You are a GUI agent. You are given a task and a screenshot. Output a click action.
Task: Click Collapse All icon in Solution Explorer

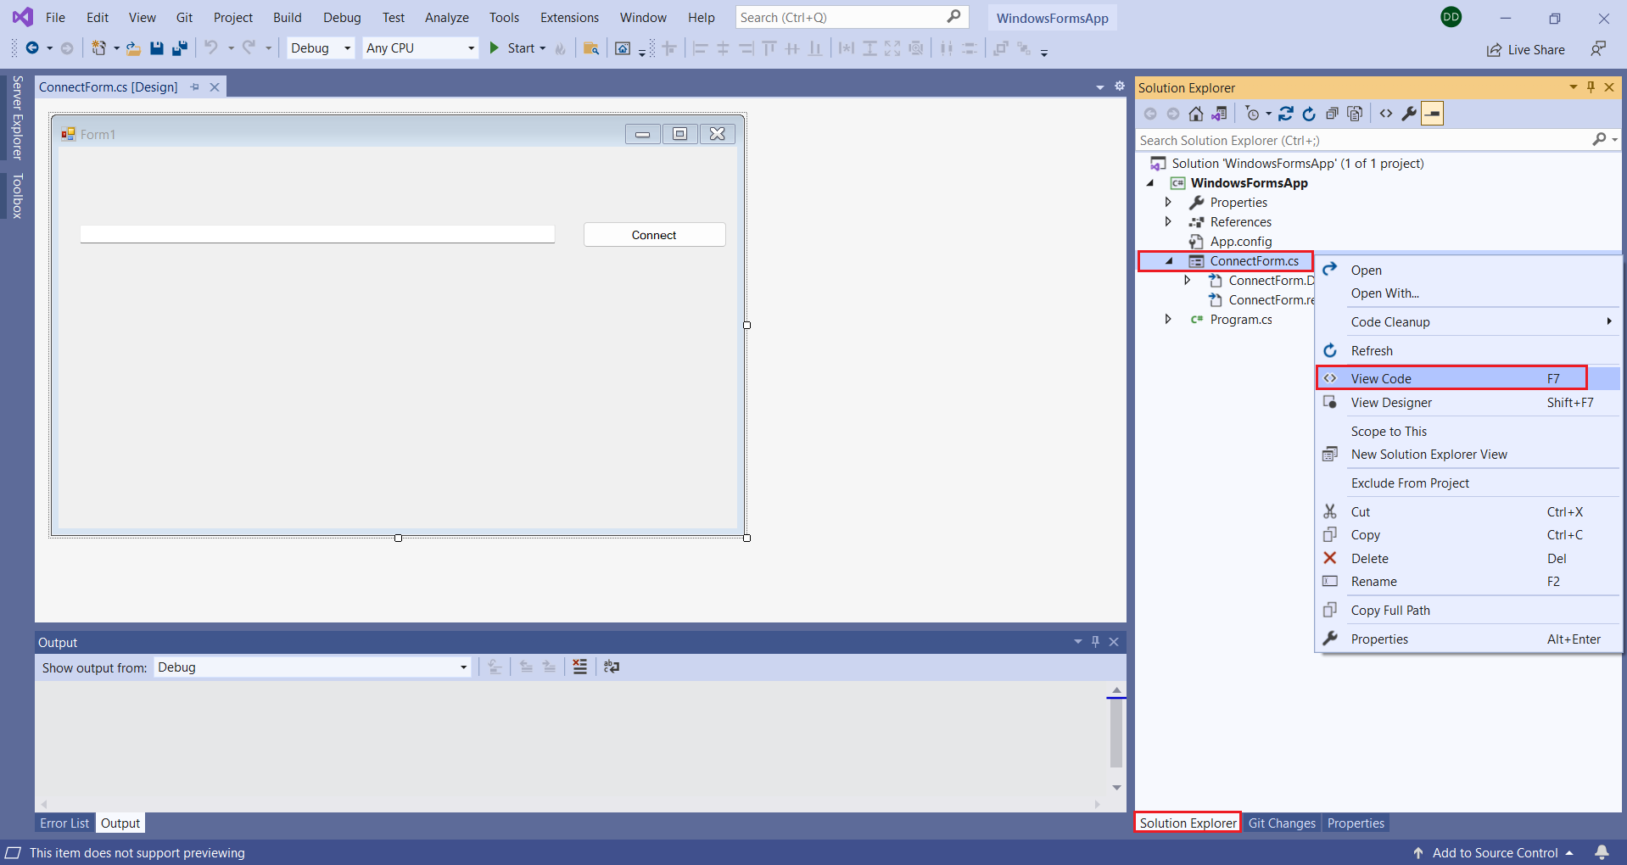tap(1332, 114)
